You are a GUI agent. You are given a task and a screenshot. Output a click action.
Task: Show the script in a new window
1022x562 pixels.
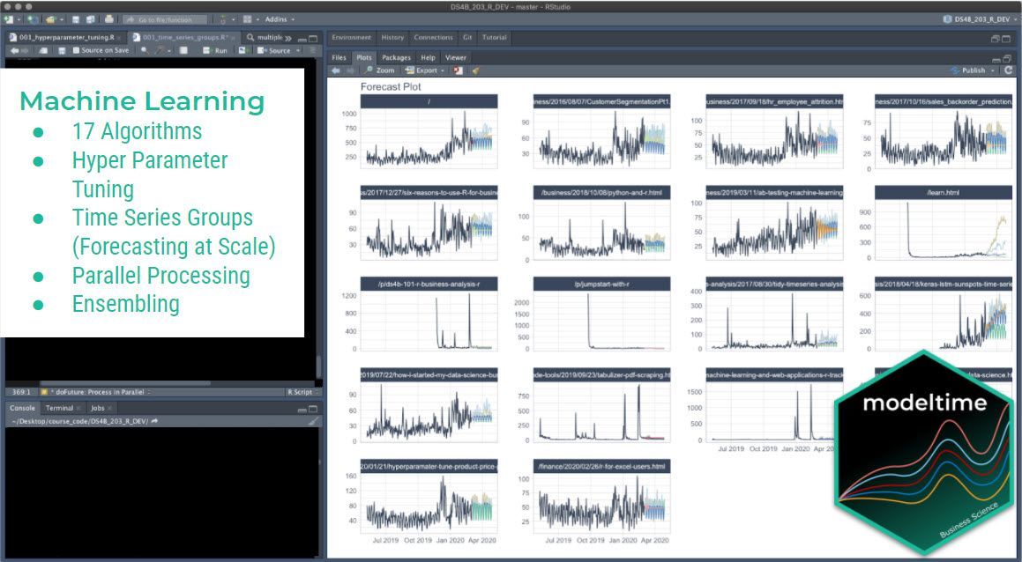click(x=43, y=50)
